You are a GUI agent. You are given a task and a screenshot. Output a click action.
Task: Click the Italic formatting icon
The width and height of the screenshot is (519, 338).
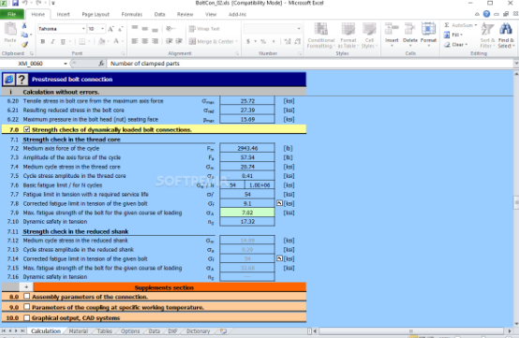click(52, 42)
